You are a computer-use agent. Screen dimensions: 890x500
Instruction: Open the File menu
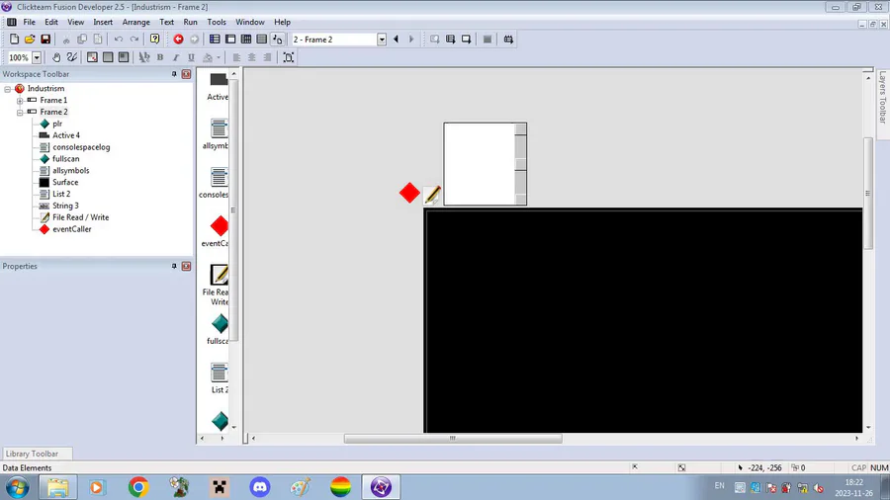coord(29,22)
